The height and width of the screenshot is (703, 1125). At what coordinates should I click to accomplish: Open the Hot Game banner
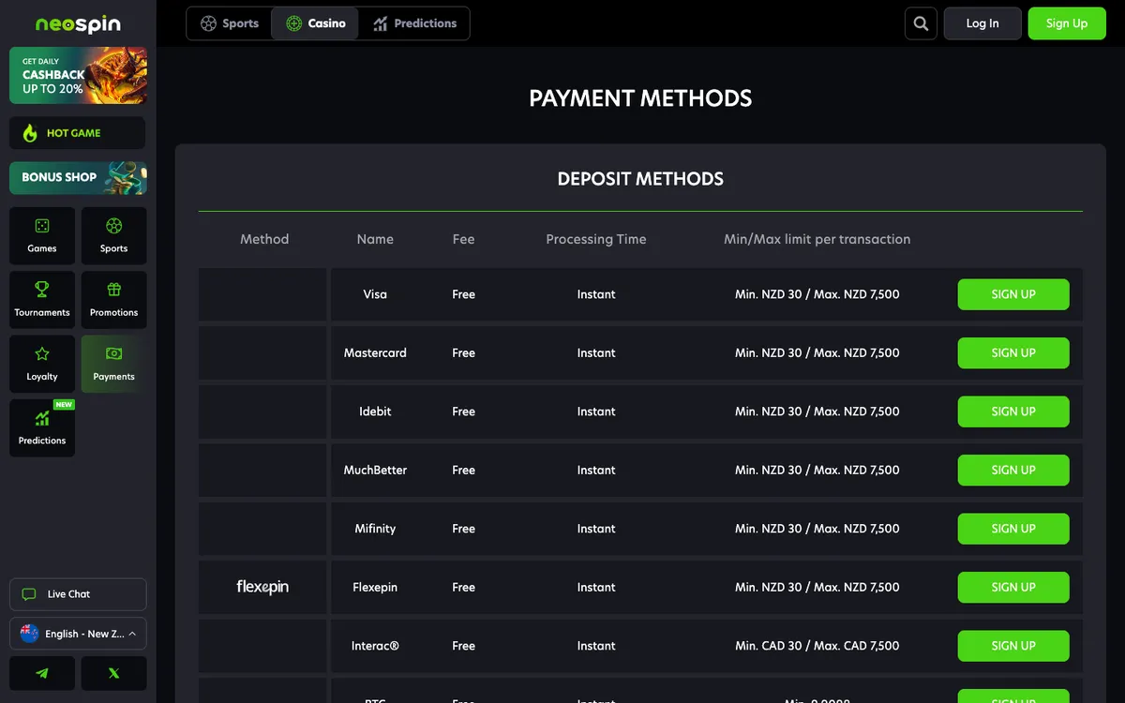pos(78,133)
